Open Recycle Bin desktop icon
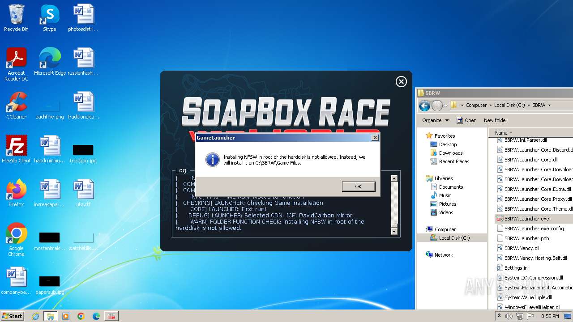The image size is (573, 322). pos(16,18)
